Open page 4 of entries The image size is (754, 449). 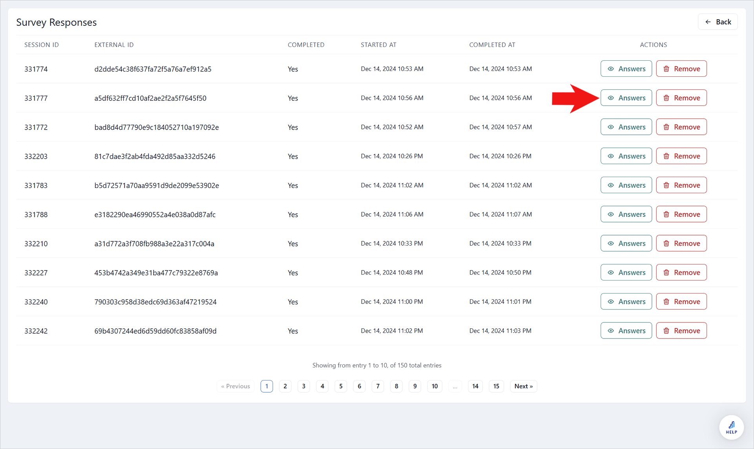(322, 386)
